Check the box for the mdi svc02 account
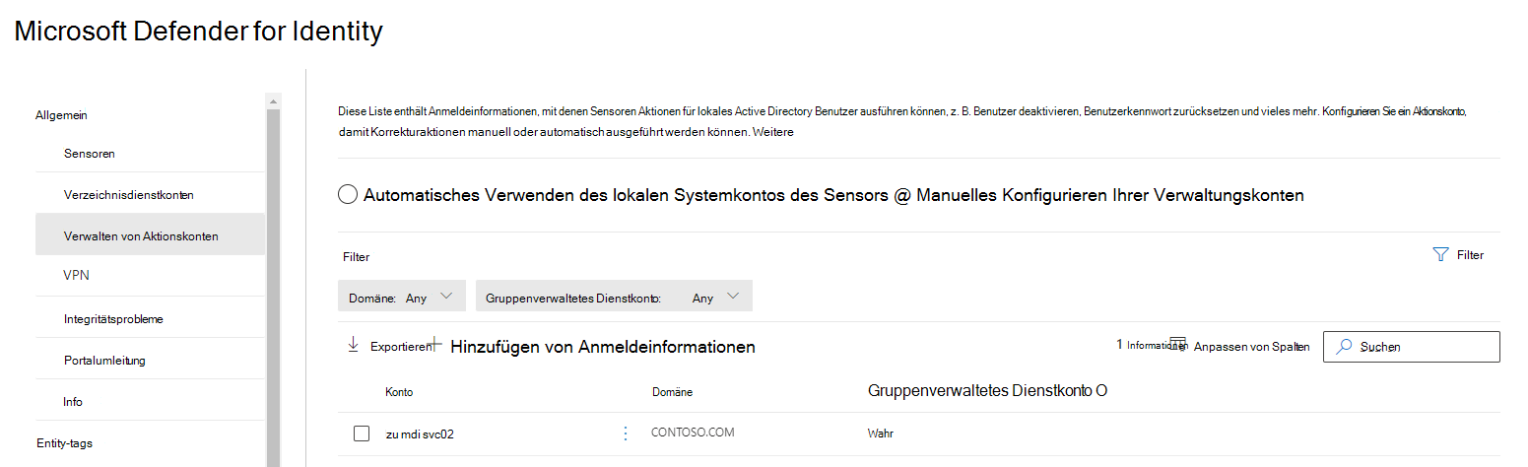This screenshot has width=1528, height=467. tap(362, 434)
